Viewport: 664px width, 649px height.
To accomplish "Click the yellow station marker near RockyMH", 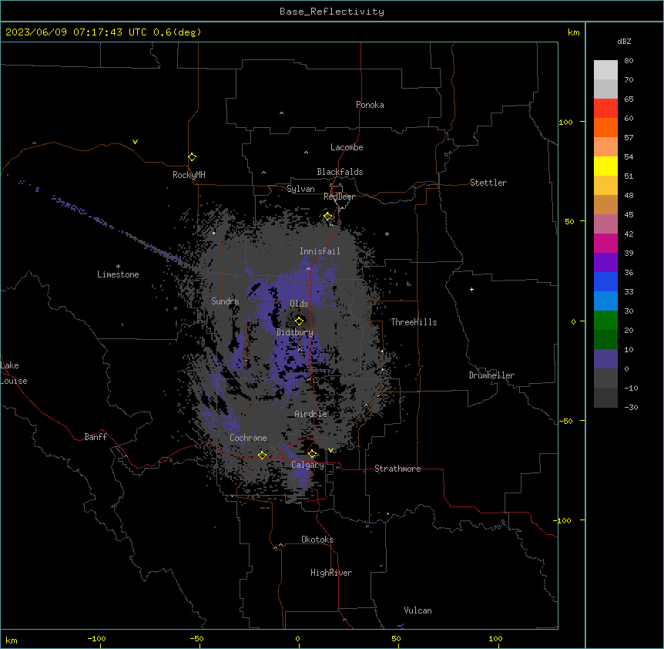I will pyautogui.click(x=193, y=157).
